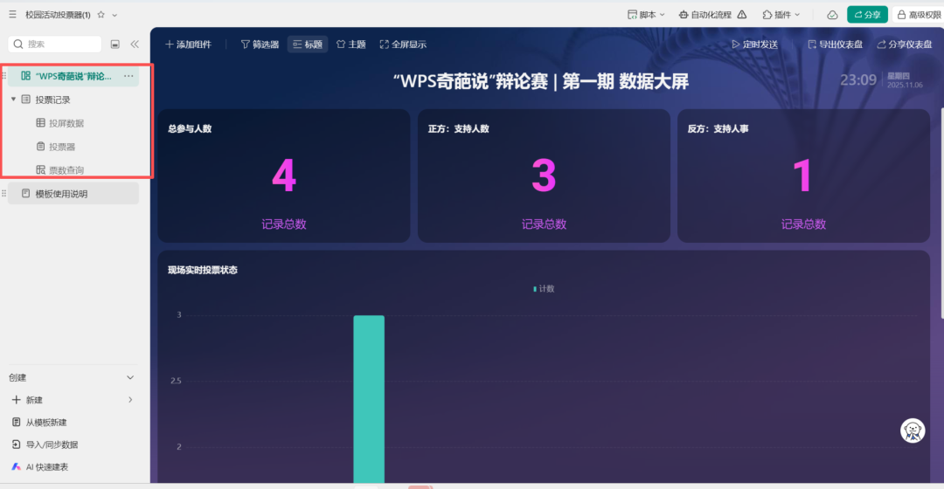This screenshot has height=489, width=944.
Task: Open the document title dropdown arrow
Action: click(x=115, y=15)
